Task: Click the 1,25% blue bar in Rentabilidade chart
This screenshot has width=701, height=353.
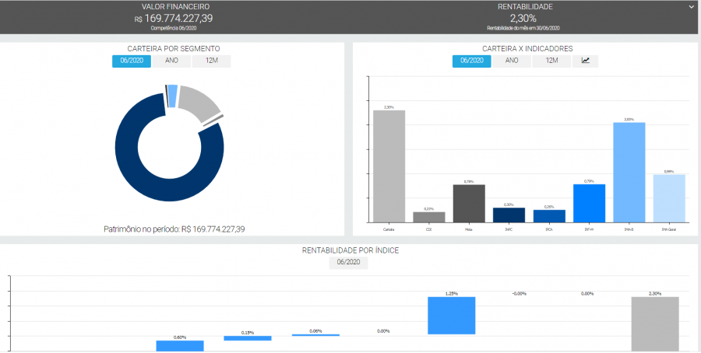Action: click(451, 316)
